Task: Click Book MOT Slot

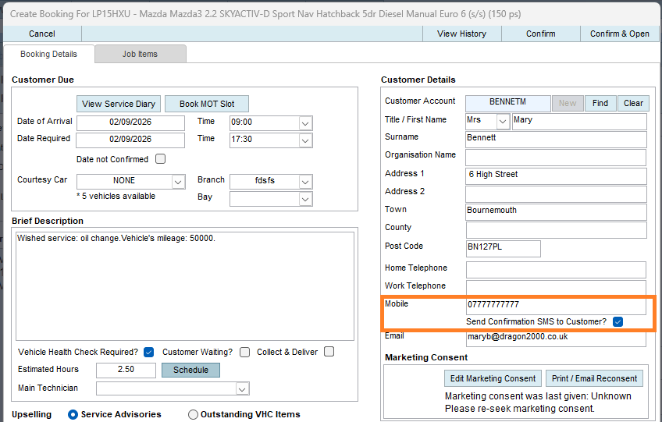Action: (207, 104)
